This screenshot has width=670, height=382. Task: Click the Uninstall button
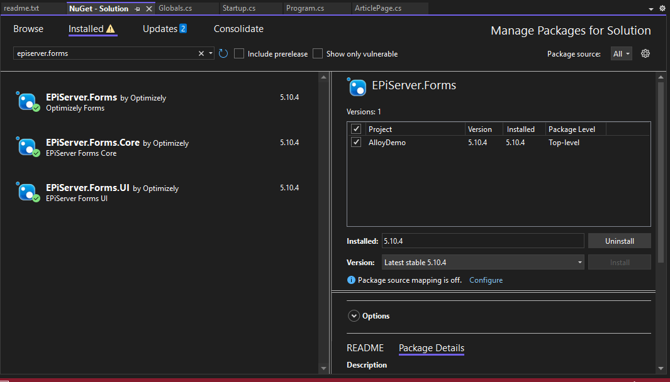(x=619, y=241)
